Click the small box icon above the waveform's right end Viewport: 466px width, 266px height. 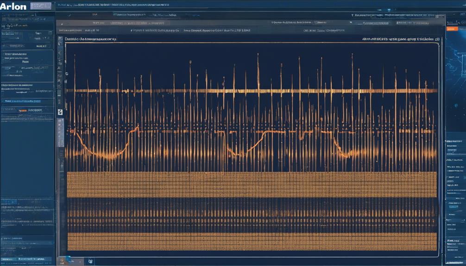point(437,39)
